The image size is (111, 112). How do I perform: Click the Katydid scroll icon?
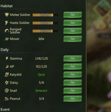tap(7, 74)
